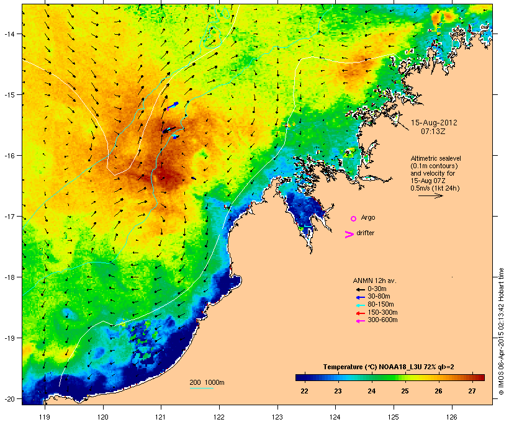Click the '80-150m' depth label

tap(381, 305)
